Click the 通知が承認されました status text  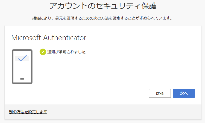point(66,52)
